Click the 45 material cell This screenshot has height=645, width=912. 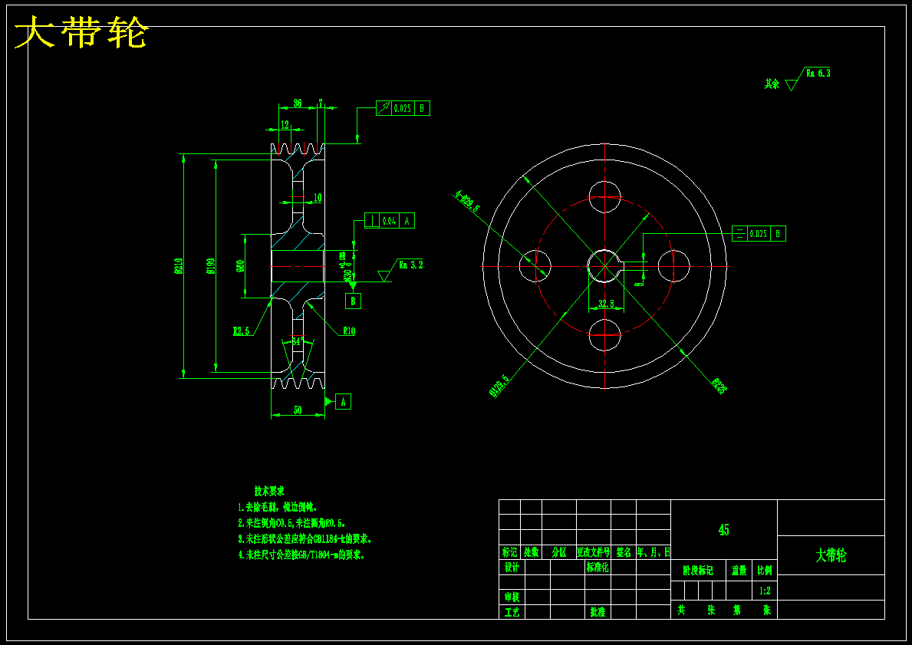723,529
